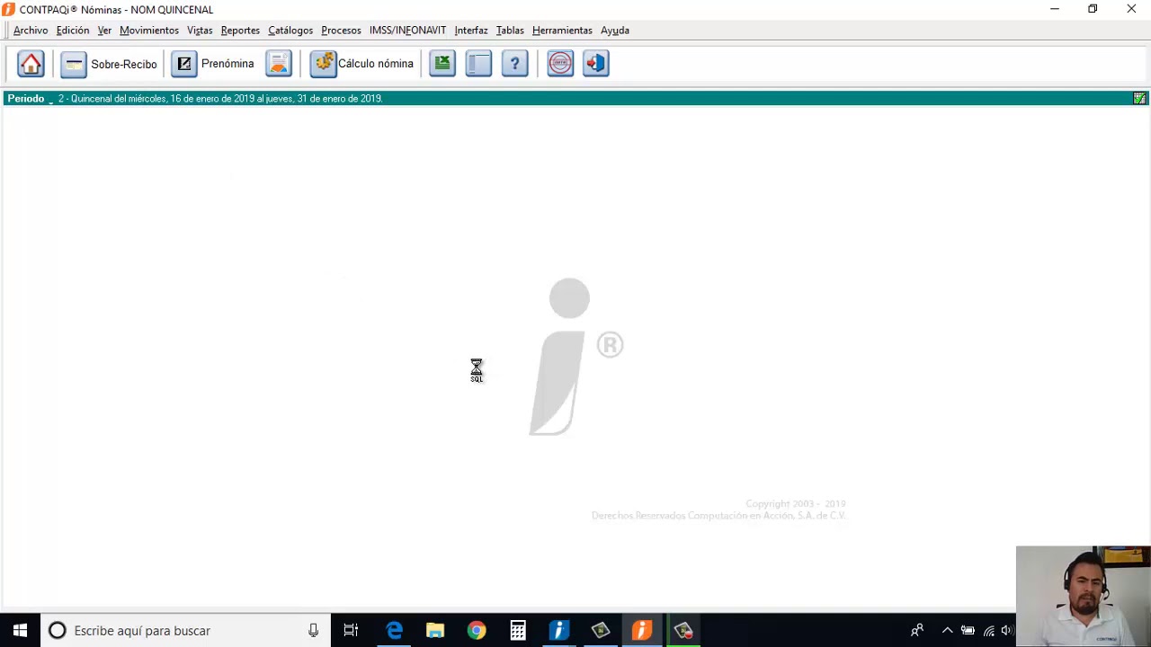
Task: Open the Herramientas menu
Action: tap(562, 30)
